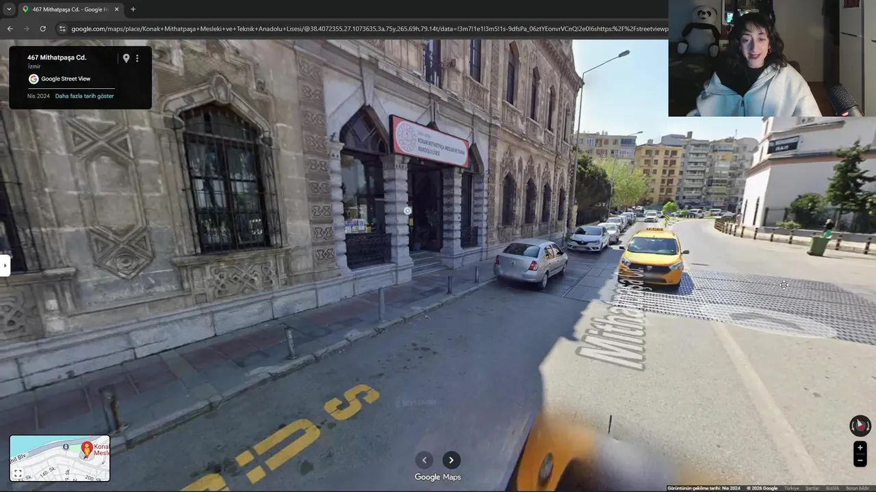The height and width of the screenshot is (492, 876).
Task: Open a new browser tab
Action: pos(133,10)
